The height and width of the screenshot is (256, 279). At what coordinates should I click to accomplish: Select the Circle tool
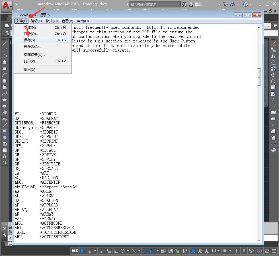[x=5, y=81]
